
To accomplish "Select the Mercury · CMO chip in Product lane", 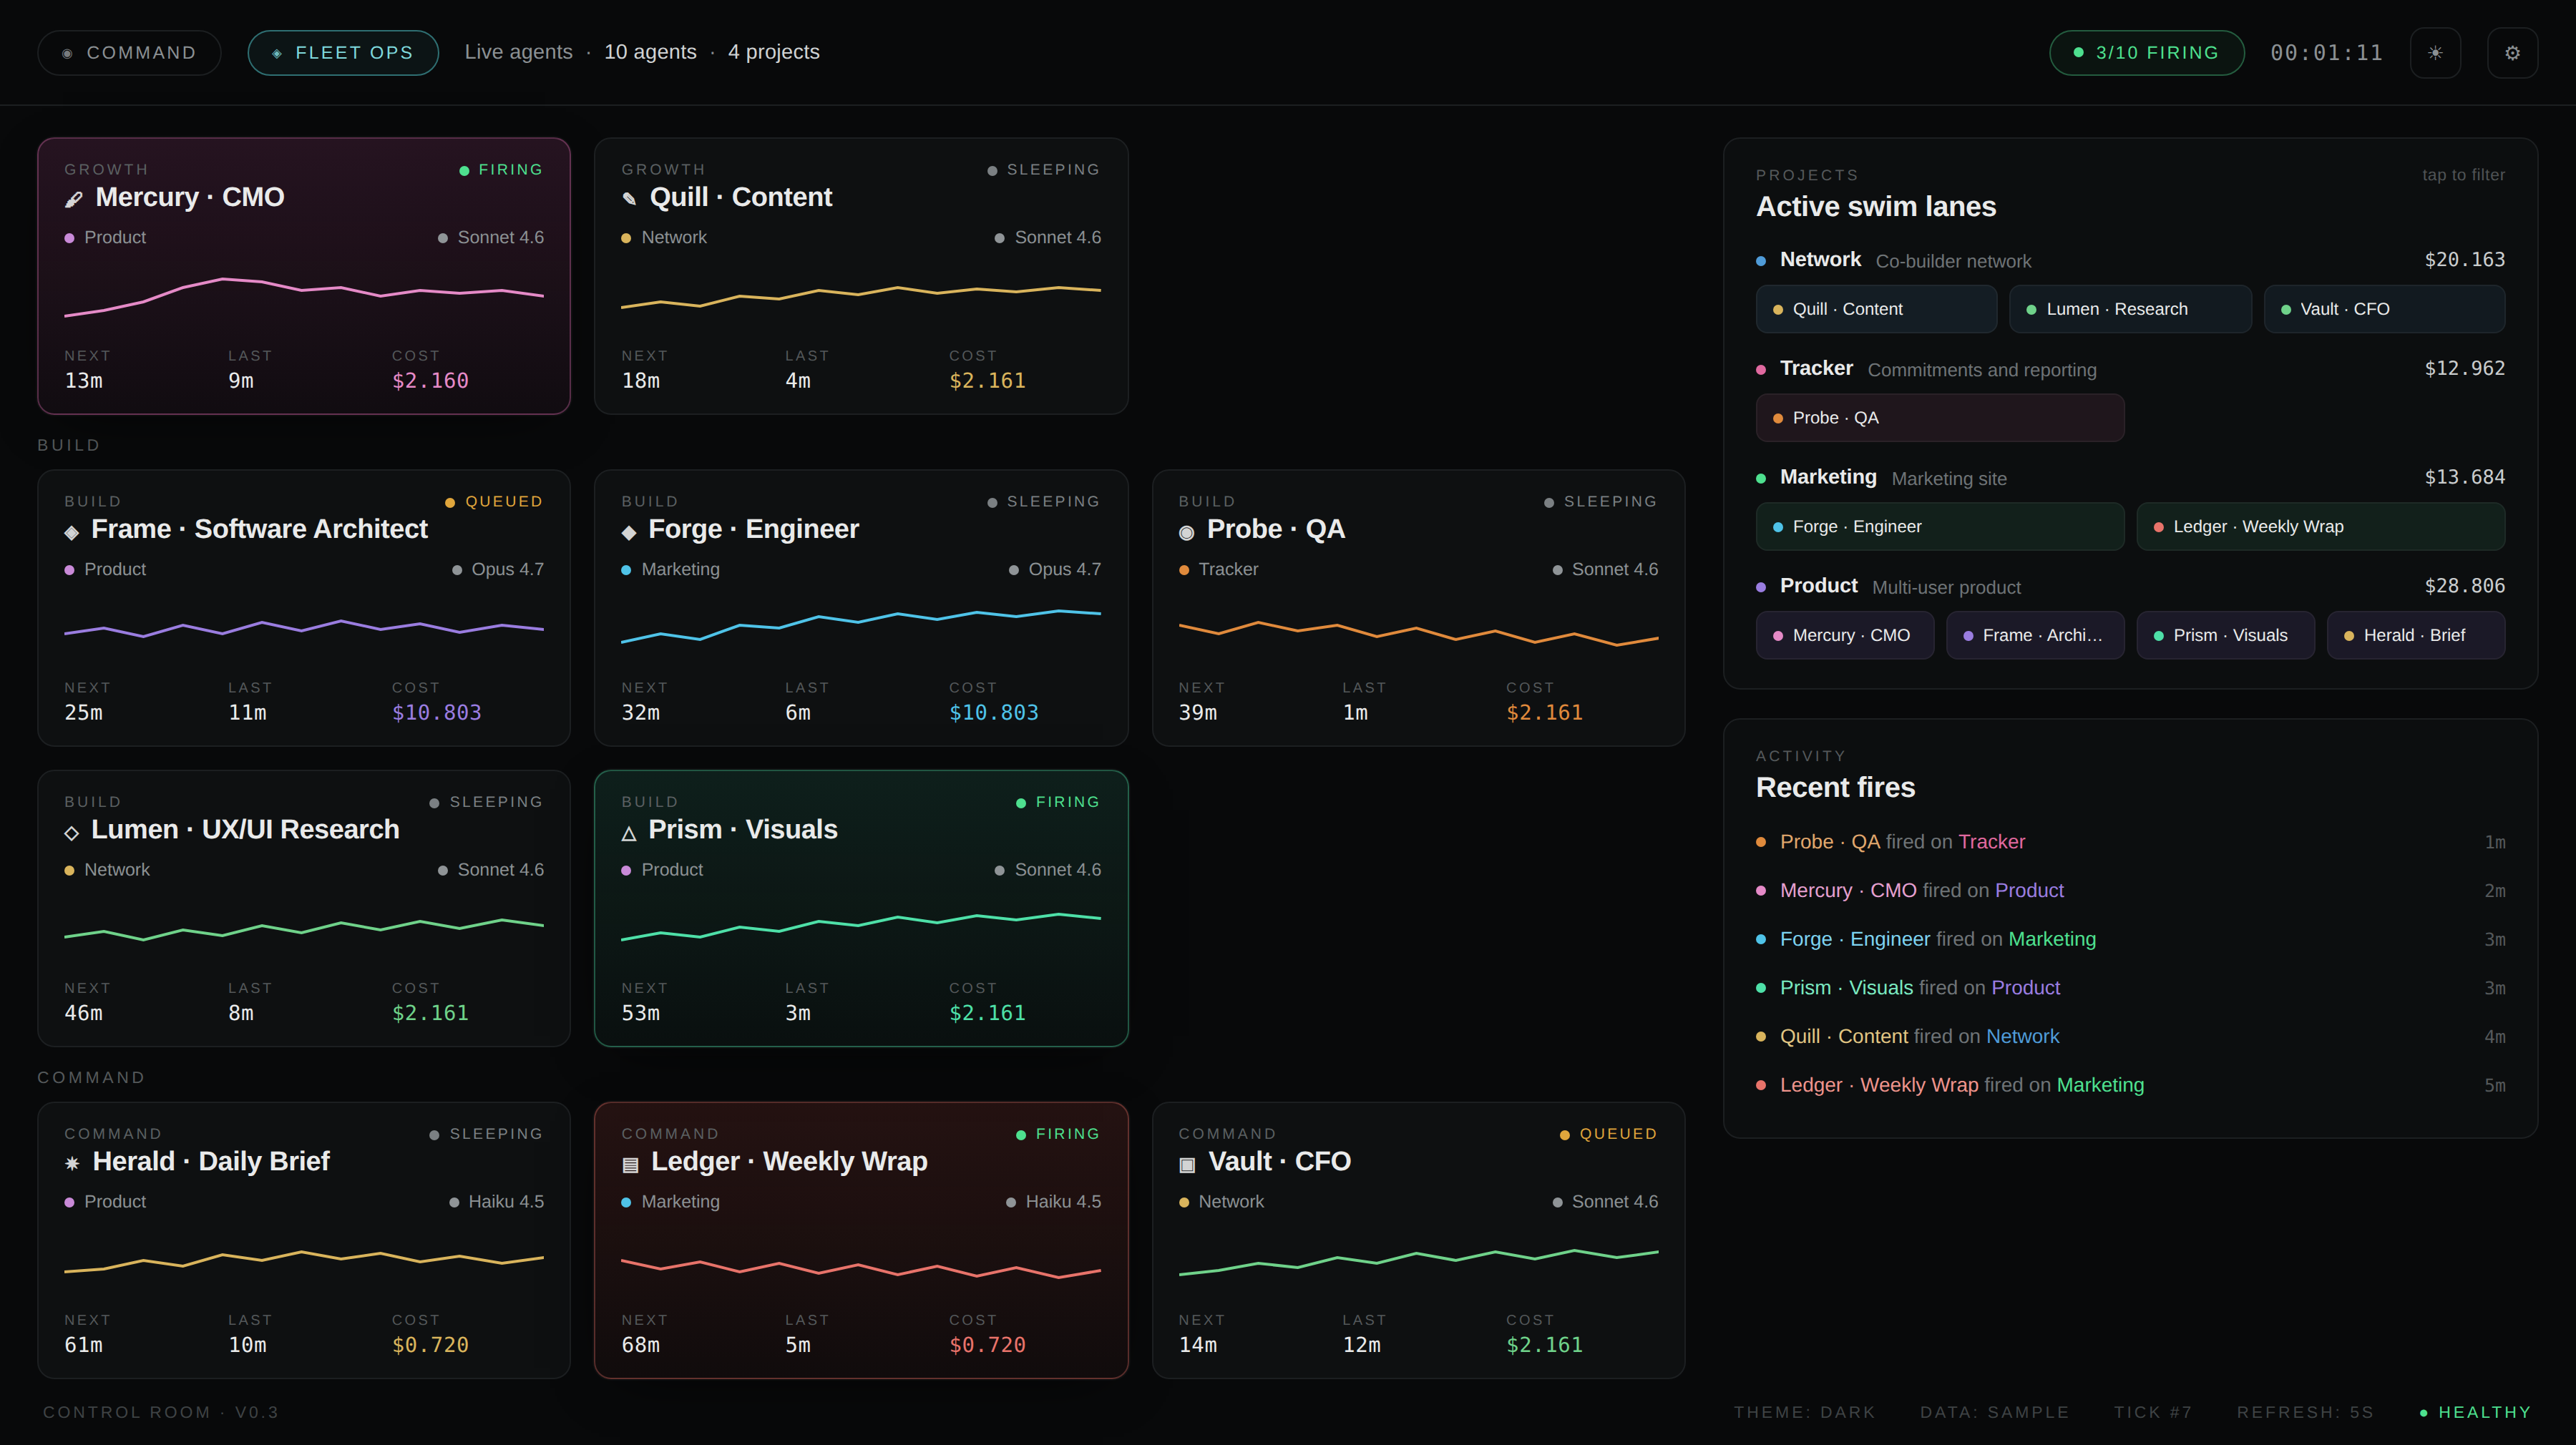I will click(1845, 636).
